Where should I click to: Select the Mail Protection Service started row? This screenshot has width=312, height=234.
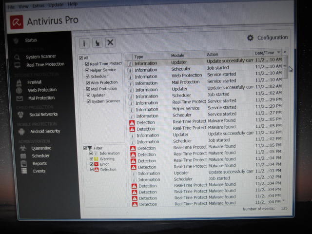205,81
